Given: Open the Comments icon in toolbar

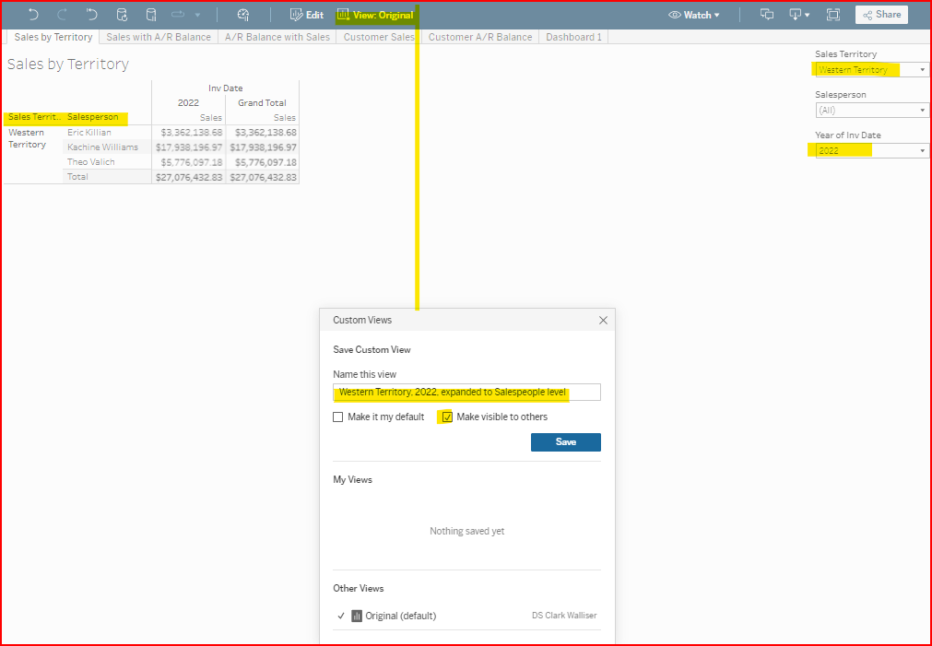Looking at the screenshot, I should click(x=766, y=15).
